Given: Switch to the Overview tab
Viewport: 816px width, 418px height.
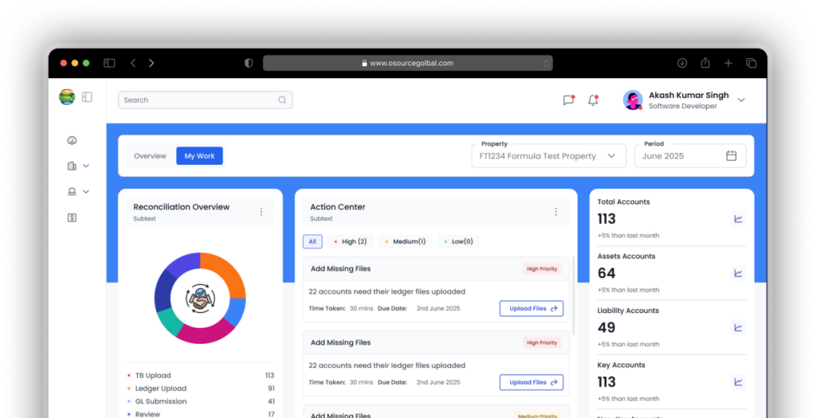Looking at the screenshot, I should [150, 156].
